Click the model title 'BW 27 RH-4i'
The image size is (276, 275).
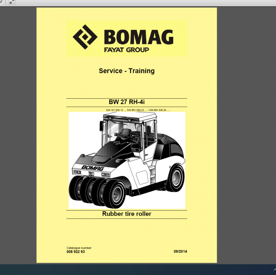pyautogui.click(x=127, y=102)
